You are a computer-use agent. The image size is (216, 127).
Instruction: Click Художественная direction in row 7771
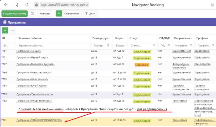coord(182,58)
